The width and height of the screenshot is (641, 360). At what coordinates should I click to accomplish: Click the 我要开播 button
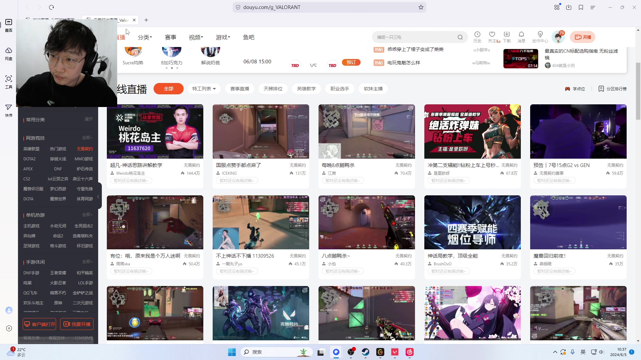click(77, 324)
